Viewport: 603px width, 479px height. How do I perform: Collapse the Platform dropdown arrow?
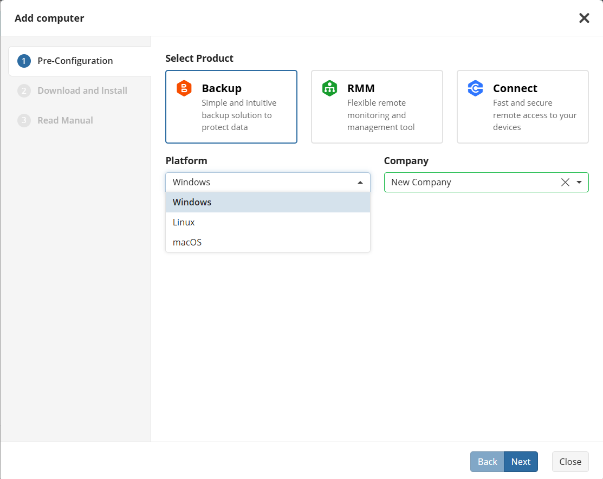pos(360,183)
